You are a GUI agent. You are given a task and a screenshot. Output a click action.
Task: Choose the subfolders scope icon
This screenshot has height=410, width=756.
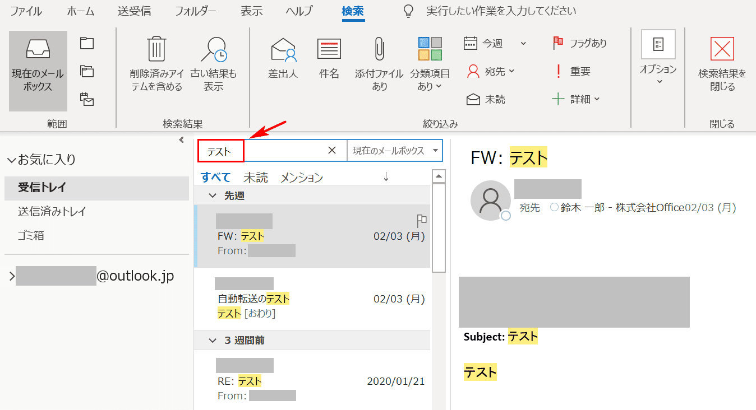(x=87, y=71)
